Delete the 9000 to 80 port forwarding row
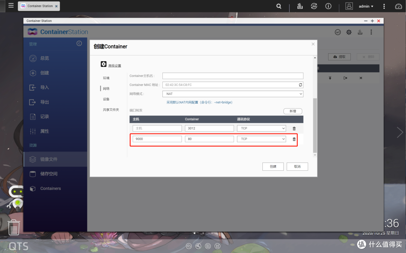 click(294, 139)
